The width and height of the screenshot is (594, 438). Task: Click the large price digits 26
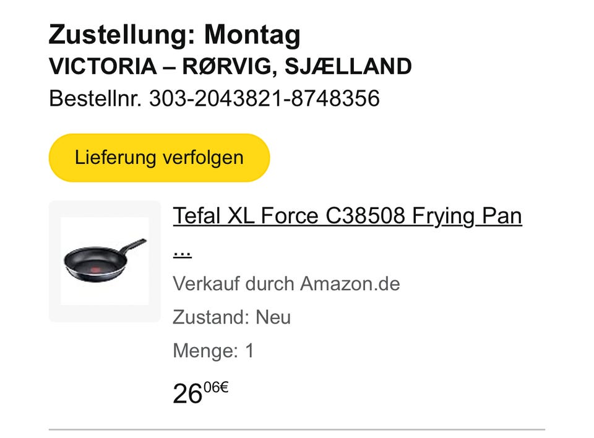coord(187,393)
